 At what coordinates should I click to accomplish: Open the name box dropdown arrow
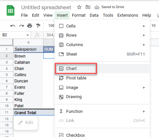[x=28, y=35]
